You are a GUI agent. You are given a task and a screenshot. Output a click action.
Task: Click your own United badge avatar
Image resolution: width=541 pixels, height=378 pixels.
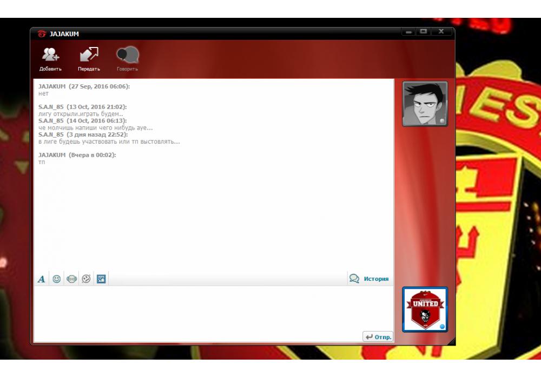[425, 309]
